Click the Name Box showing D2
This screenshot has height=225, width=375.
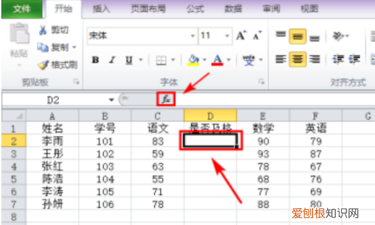tap(53, 100)
